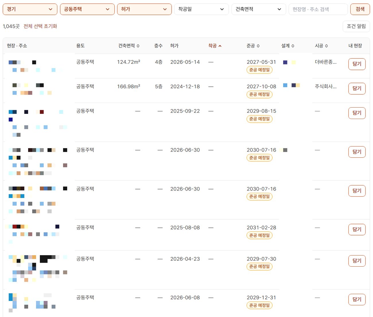Click the 전체 선택 초기화 link

point(40,26)
